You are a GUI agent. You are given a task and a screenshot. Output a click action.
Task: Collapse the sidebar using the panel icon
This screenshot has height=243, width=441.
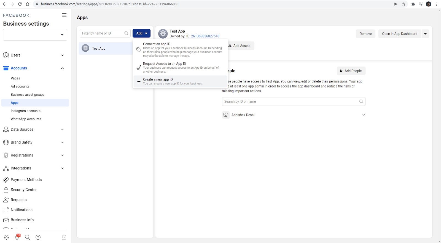tap(64, 237)
